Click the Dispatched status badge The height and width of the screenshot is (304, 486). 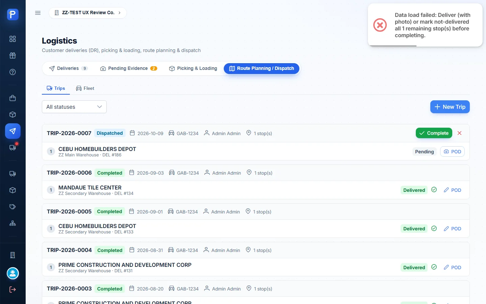[x=110, y=133]
